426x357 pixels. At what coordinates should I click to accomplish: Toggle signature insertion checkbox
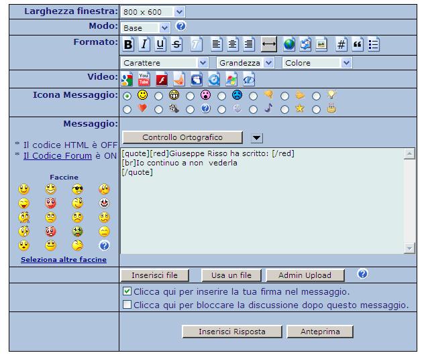point(127,291)
